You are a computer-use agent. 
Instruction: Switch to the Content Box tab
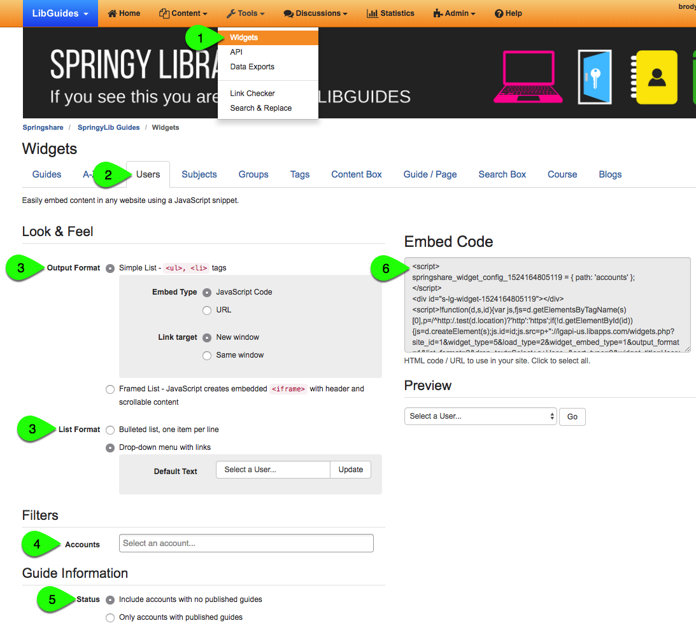(x=357, y=175)
